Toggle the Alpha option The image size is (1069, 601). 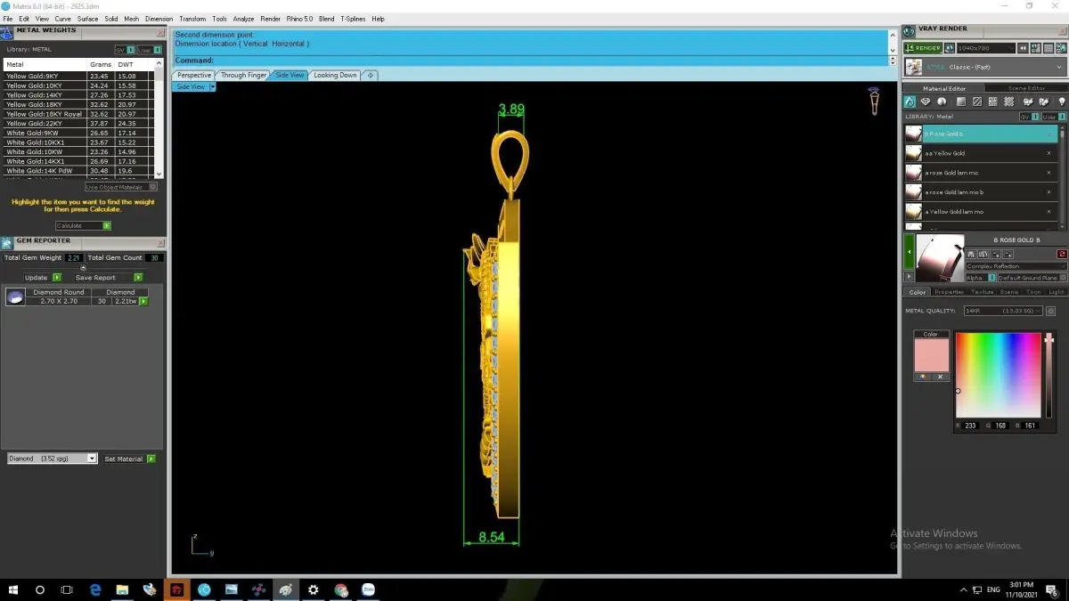click(x=981, y=278)
